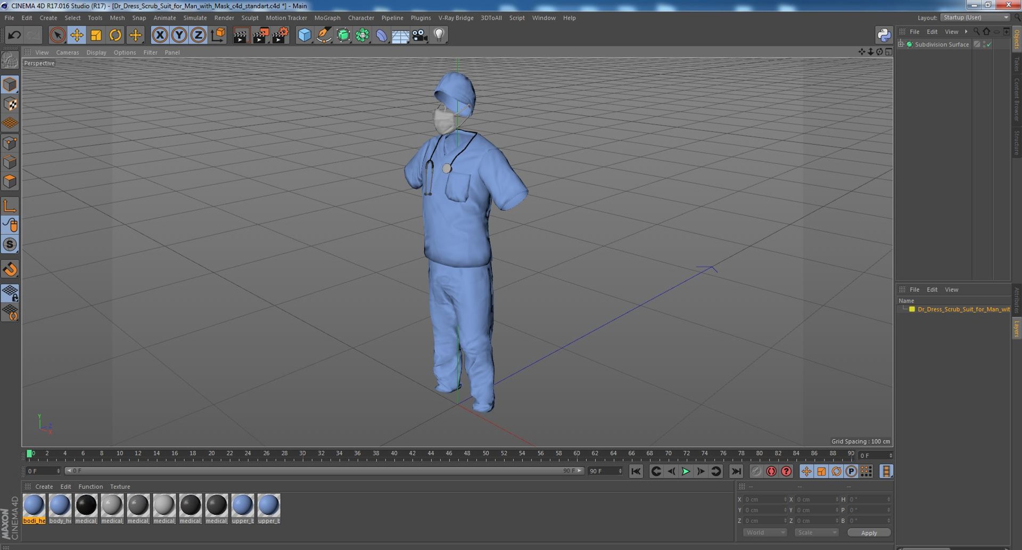Viewport: 1022px width, 550px height.
Task: Open the vertical Structure tab
Action: click(1016, 142)
